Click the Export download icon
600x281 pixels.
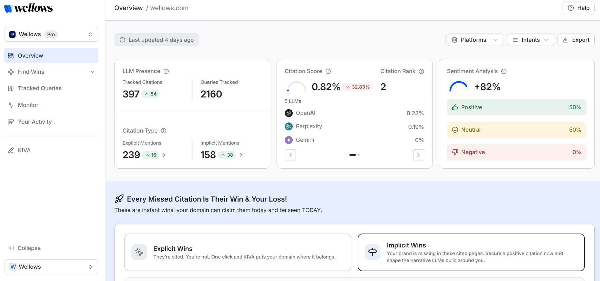pos(566,40)
